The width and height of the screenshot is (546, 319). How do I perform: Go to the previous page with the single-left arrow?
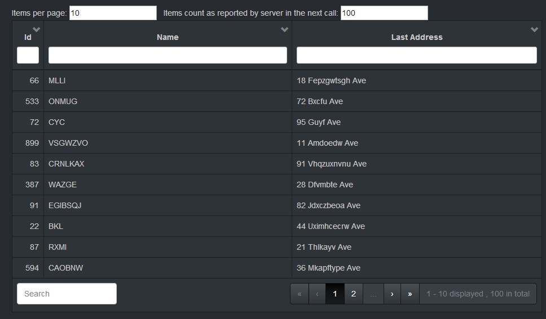point(318,294)
